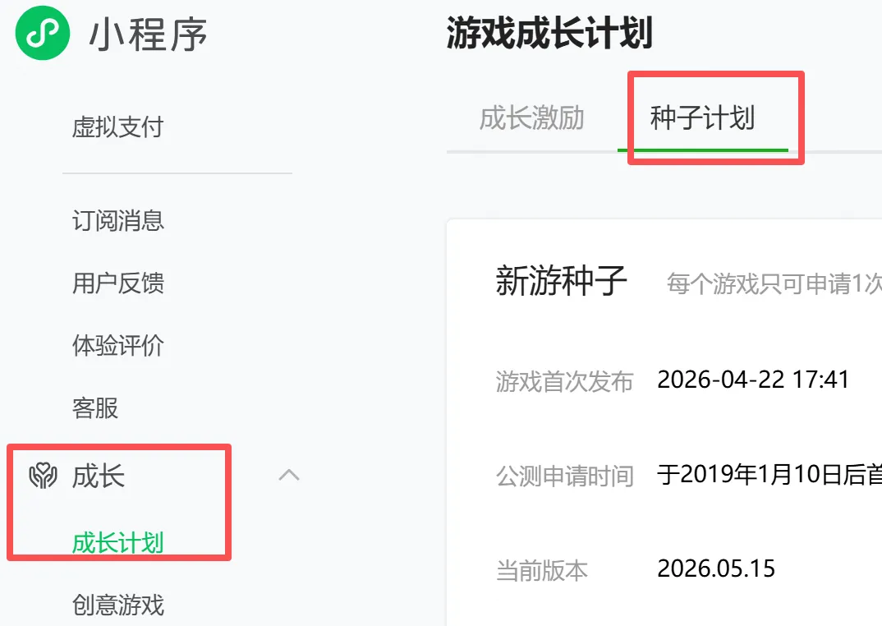The width and height of the screenshot is (882, 626).
Task: Click the green Mini Program logo icon
Action: pyautogui.click(x=43, y=33)
